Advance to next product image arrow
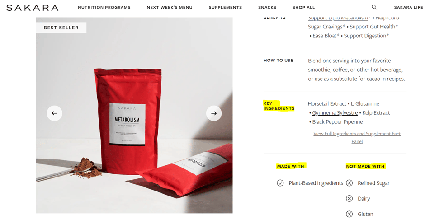The width and height of the screenshot is (425, 224). click(x=214, y=113)
